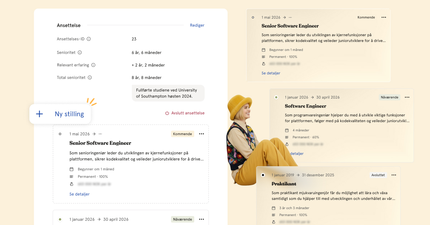Image resolution: width=430 pixels, height=225 pixels.
Task: Open three-dot menu on left Senior Software Engineer card
Action: (201, 134)
